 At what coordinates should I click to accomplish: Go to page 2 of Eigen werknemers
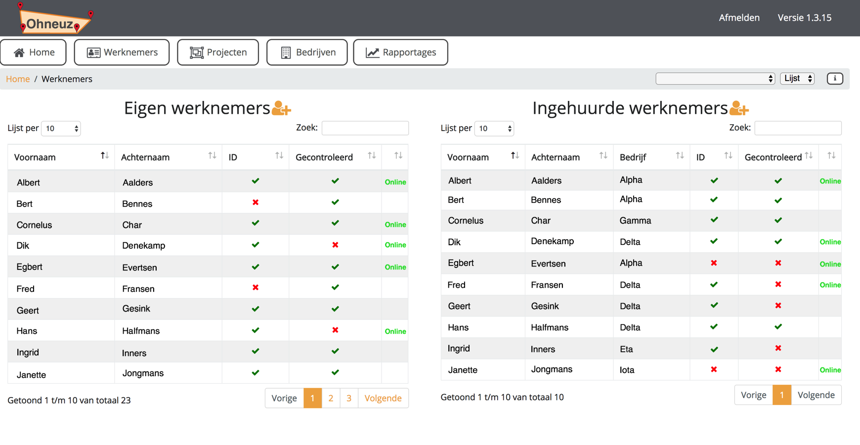(331, 398)
